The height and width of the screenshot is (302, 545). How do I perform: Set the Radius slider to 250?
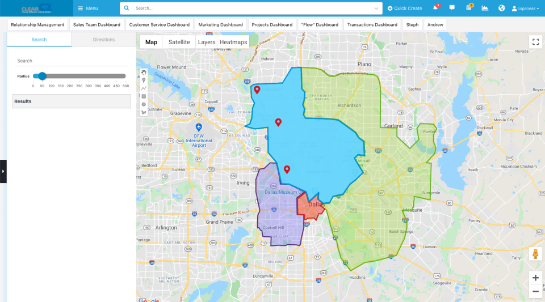79,76
